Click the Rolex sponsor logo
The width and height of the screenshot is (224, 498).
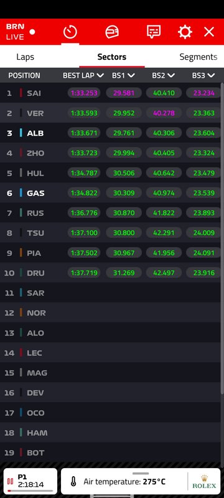click(204, 482)
